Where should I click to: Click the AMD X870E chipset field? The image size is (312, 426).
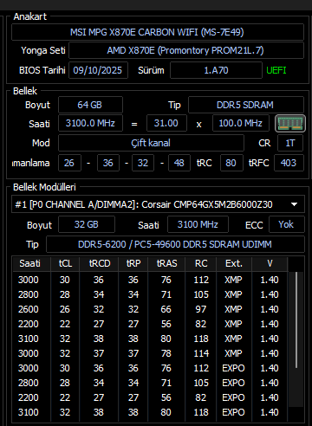tap(186, 50)
